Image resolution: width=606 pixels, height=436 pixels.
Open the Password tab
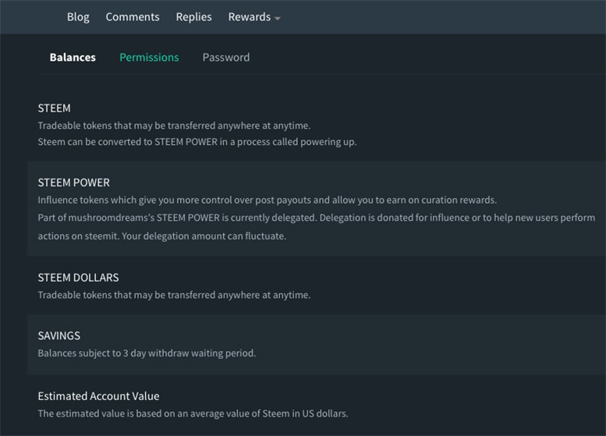226,57
